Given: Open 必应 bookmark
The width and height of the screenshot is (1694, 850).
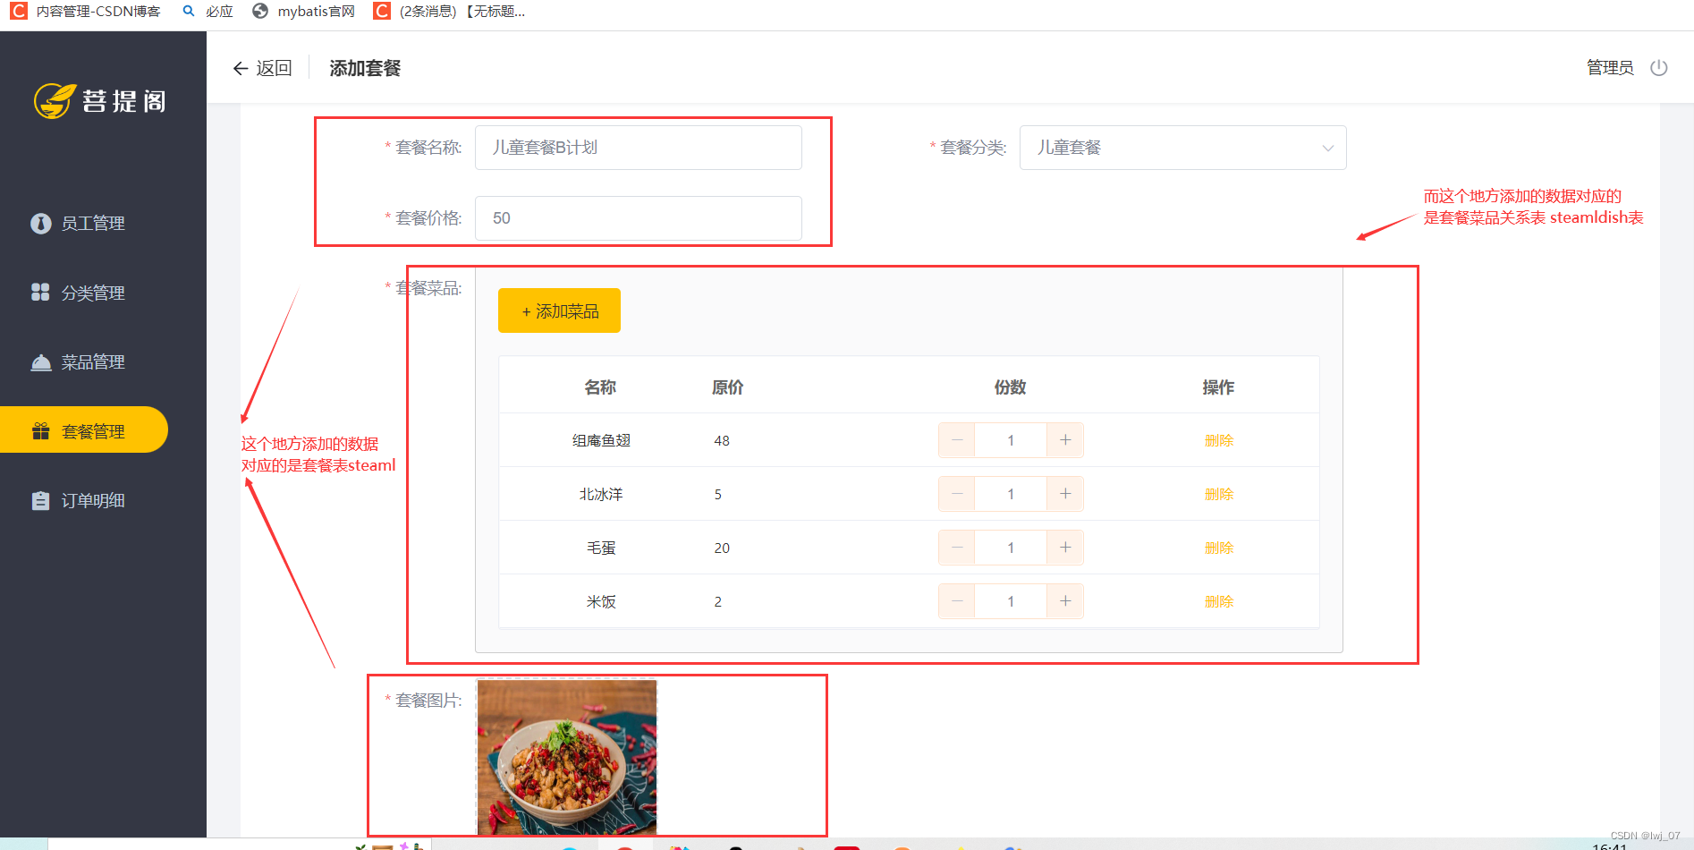Looking at the screenshot, I should coord(208,11).
